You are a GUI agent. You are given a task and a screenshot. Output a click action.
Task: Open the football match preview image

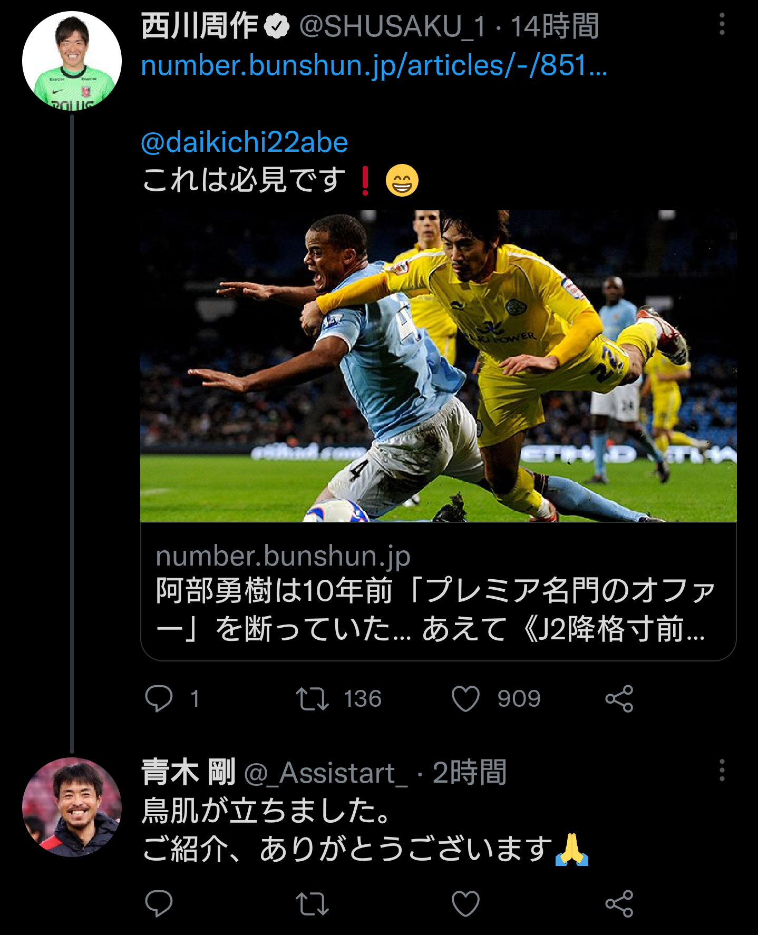(x=438, y=366)
